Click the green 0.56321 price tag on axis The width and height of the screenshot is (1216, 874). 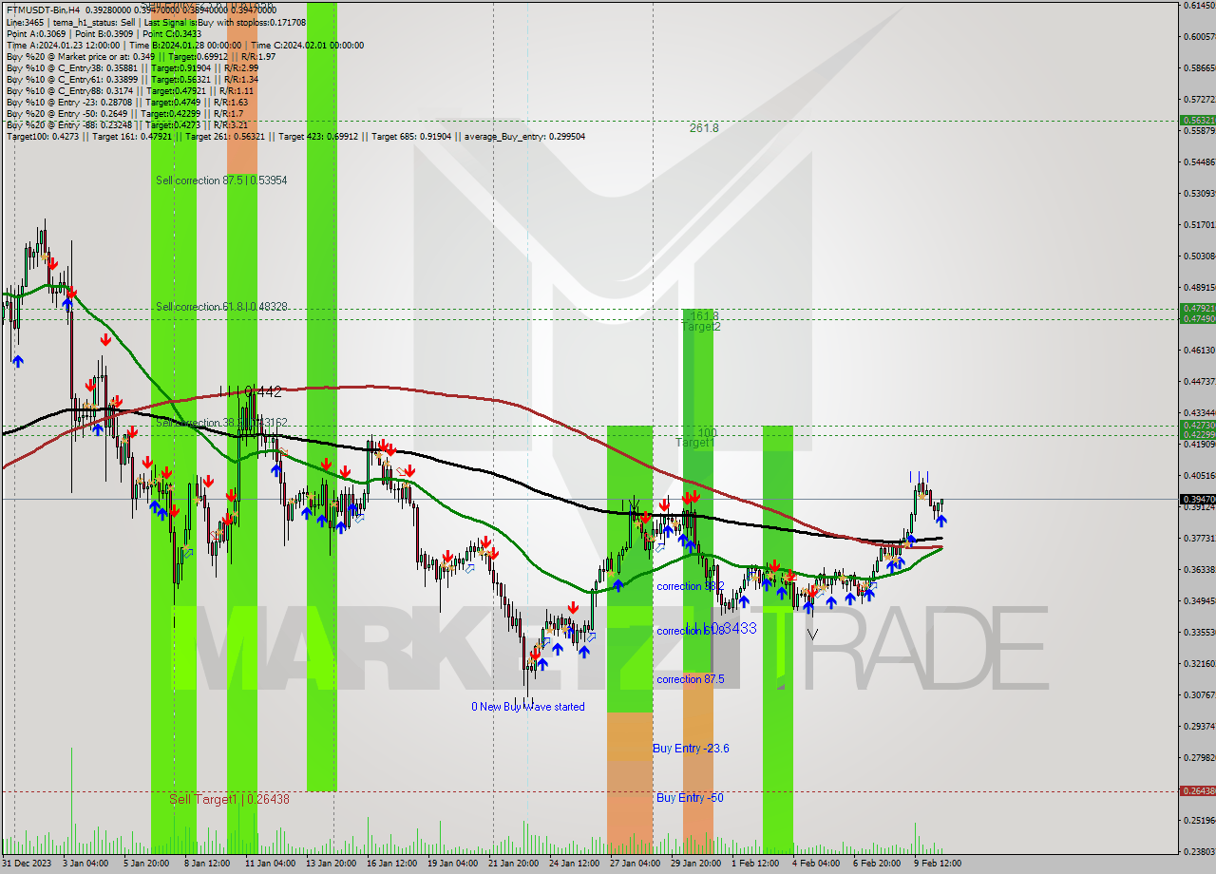coord(1197,121)
